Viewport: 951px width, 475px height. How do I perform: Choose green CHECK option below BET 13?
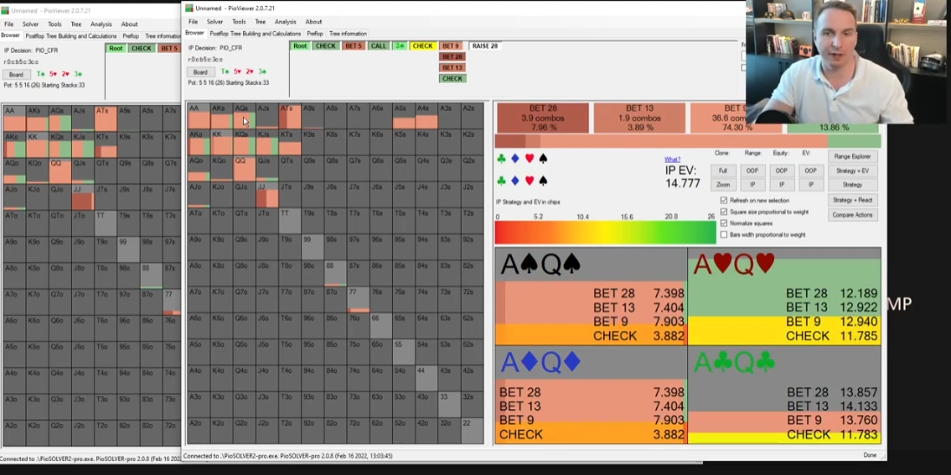pos(452,79)
